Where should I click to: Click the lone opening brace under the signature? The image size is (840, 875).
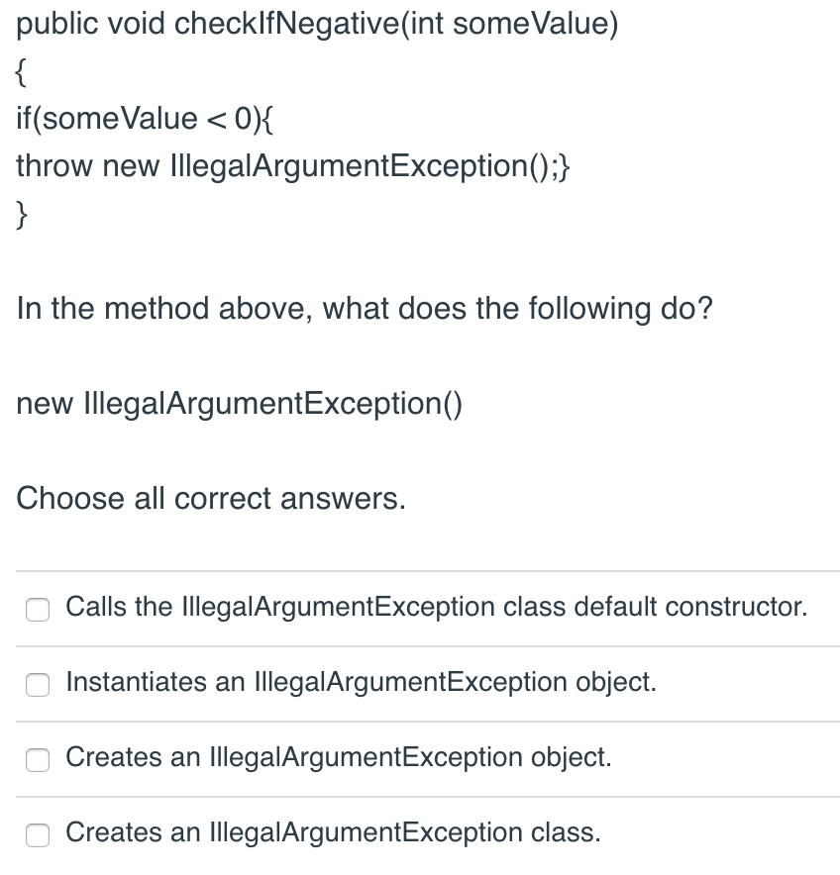click(x=21, y=72)
